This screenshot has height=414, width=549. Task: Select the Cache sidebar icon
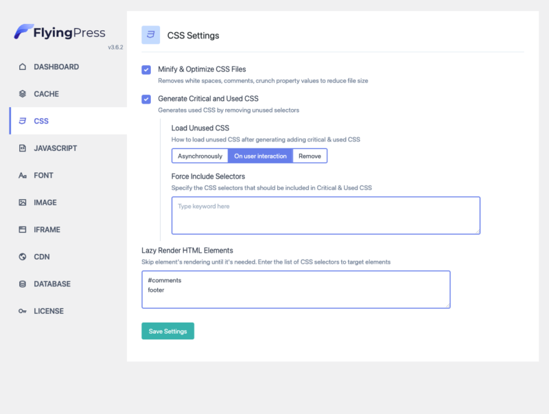tap(21, 93)
